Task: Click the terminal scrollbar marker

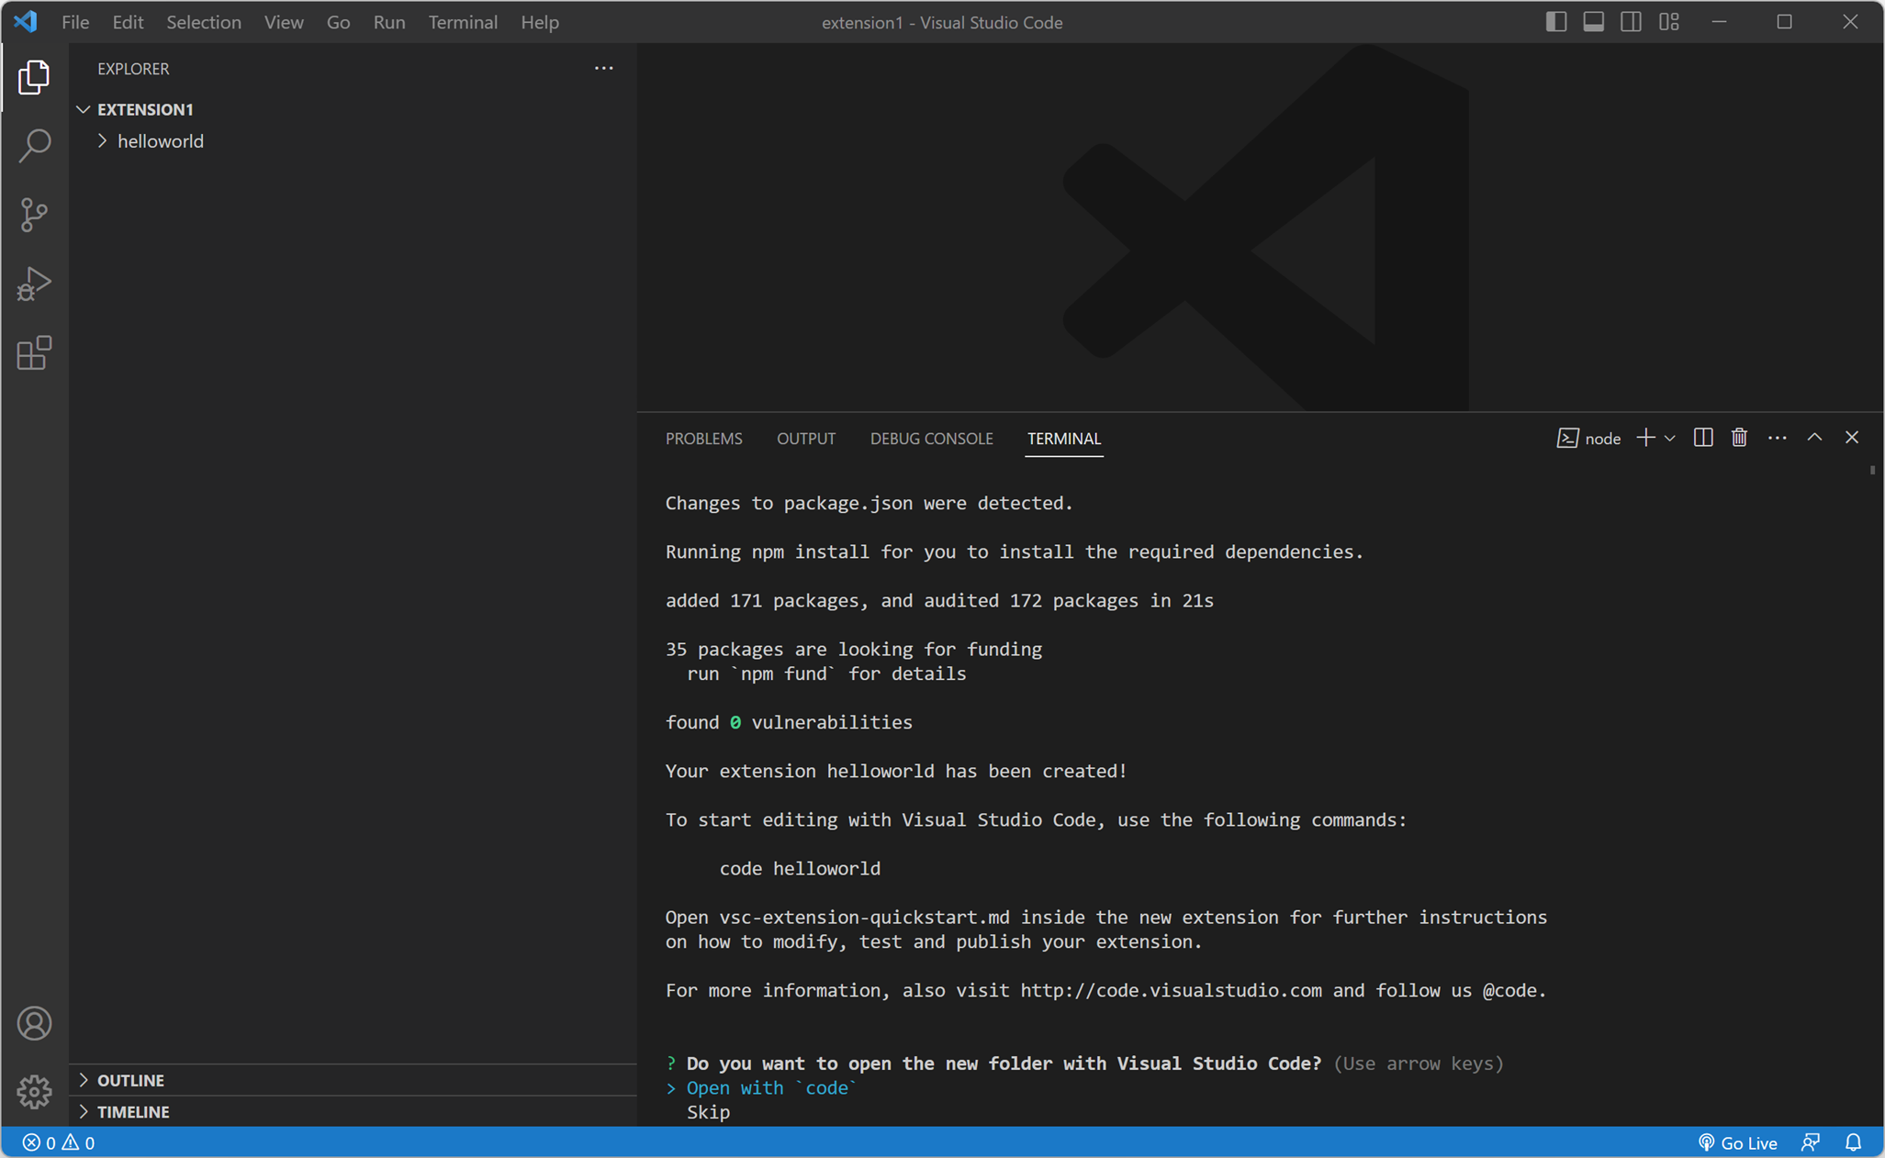Action: [x=1872, y=470]
